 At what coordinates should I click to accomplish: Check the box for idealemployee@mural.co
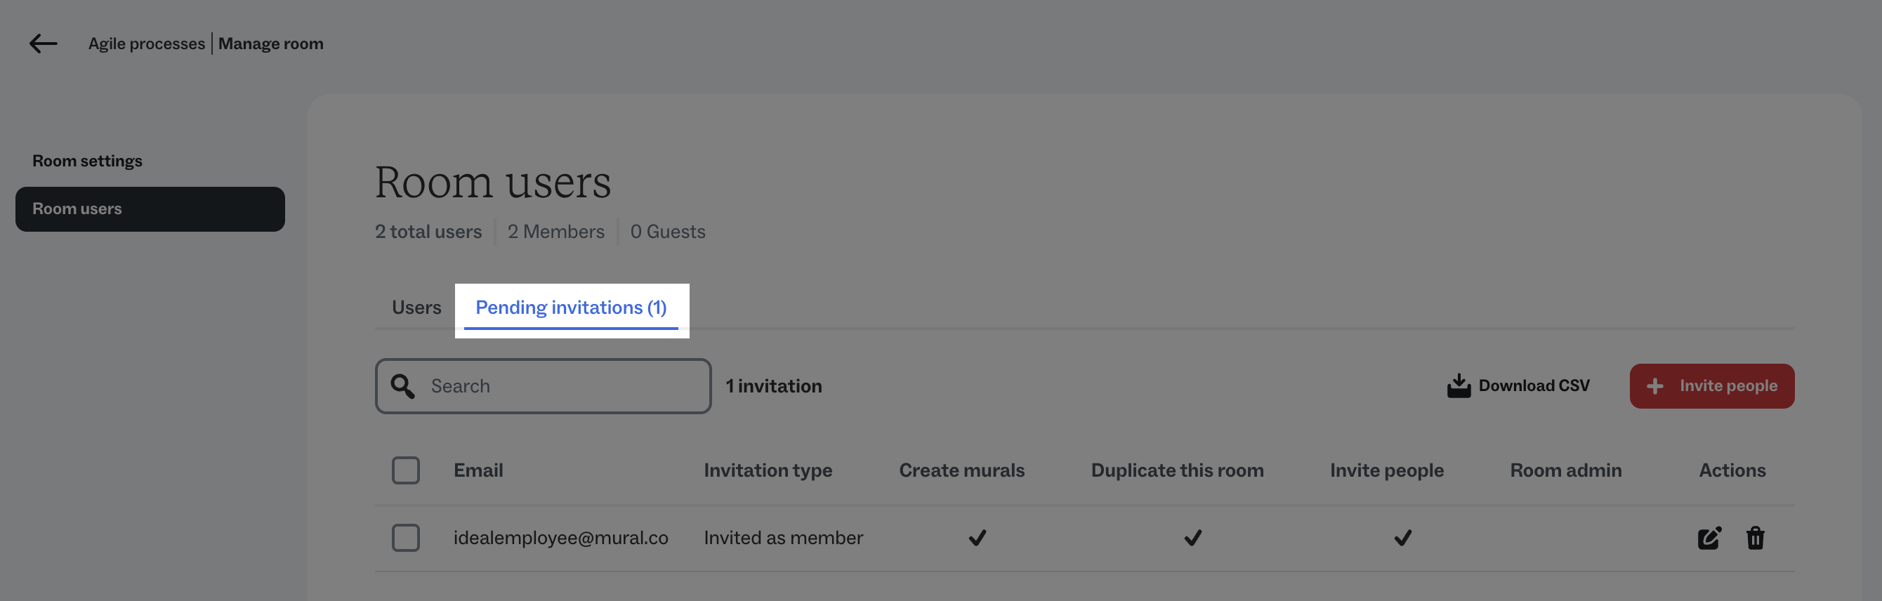[405, 539]
